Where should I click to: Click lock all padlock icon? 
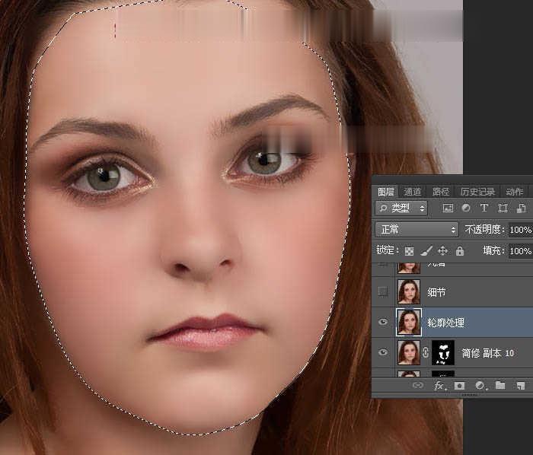pyautogui.click(x=460, y=251)
